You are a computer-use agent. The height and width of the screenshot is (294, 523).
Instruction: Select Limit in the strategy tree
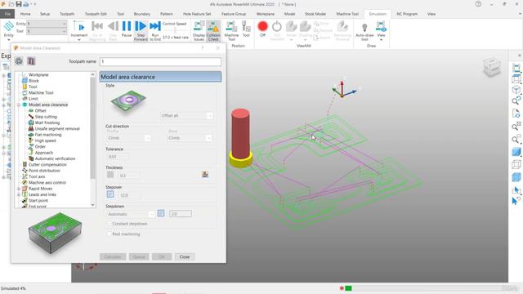click(x=33, y=99)
